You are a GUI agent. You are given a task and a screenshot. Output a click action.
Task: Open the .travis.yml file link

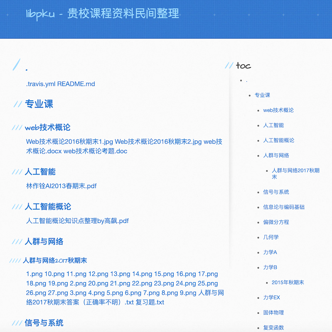tap(41, 84)
